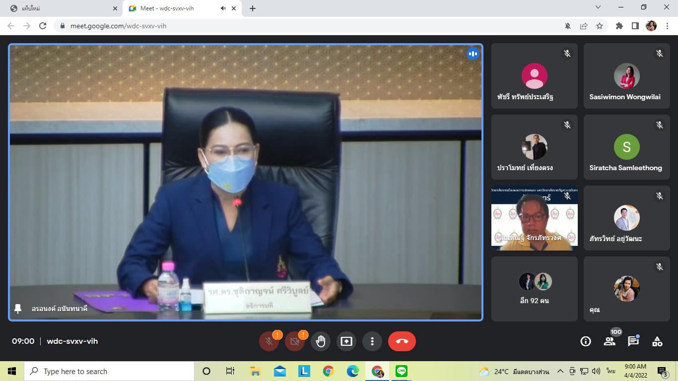Bookmark this page with star icon

(x=600, y=26)
